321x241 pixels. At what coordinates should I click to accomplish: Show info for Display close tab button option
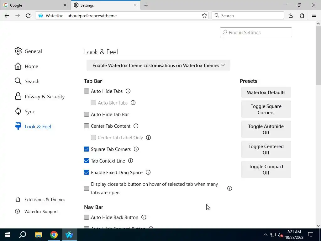(x=229, y=188)
